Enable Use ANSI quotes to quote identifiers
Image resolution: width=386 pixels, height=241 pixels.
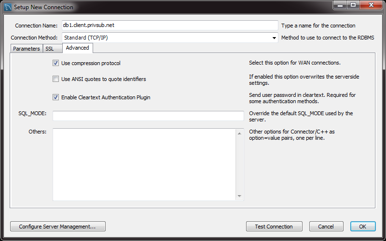55,79
